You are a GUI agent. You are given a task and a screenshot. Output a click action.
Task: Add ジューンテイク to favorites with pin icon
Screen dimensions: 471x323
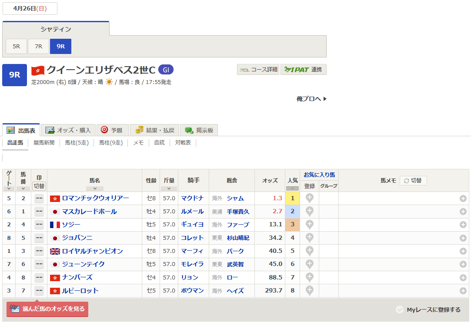[309, 264]
